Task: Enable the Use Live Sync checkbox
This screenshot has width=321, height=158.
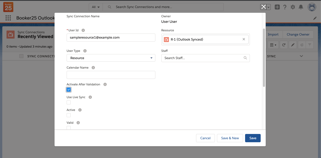Action: tap(69, 102)
